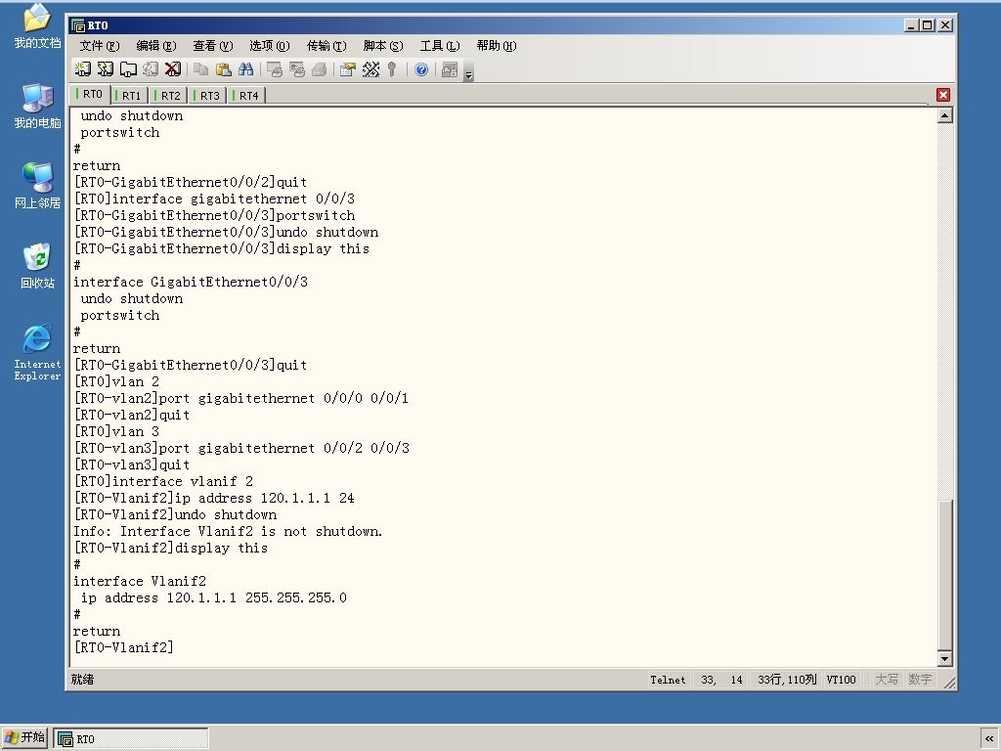Click '33行, 110列' in status bar
This screenshot has width=1001, height=751.
787,680
